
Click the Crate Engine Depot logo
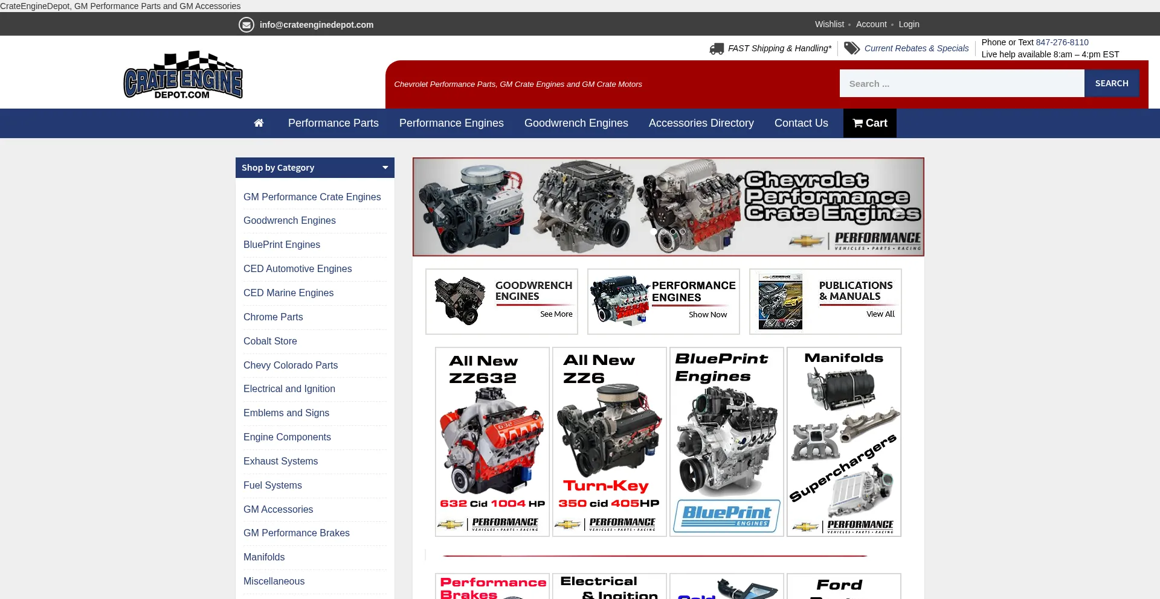183,75
